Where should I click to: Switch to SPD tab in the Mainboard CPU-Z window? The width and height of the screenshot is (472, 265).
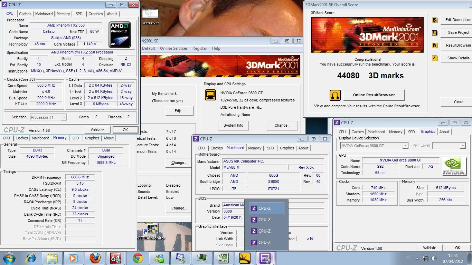(x=271, y=148)
